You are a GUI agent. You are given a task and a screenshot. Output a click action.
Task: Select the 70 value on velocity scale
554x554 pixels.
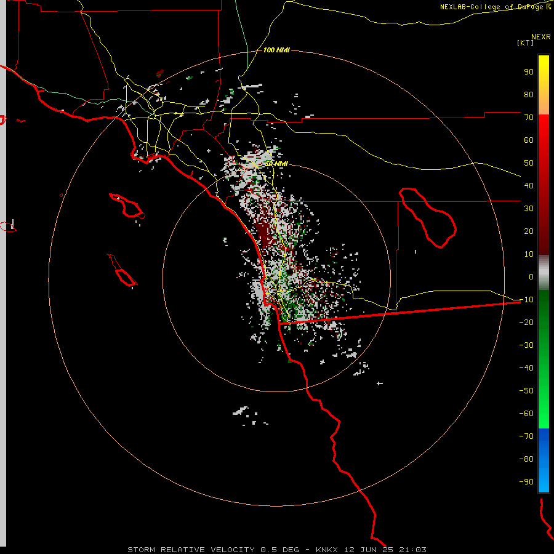pos(529,118)
